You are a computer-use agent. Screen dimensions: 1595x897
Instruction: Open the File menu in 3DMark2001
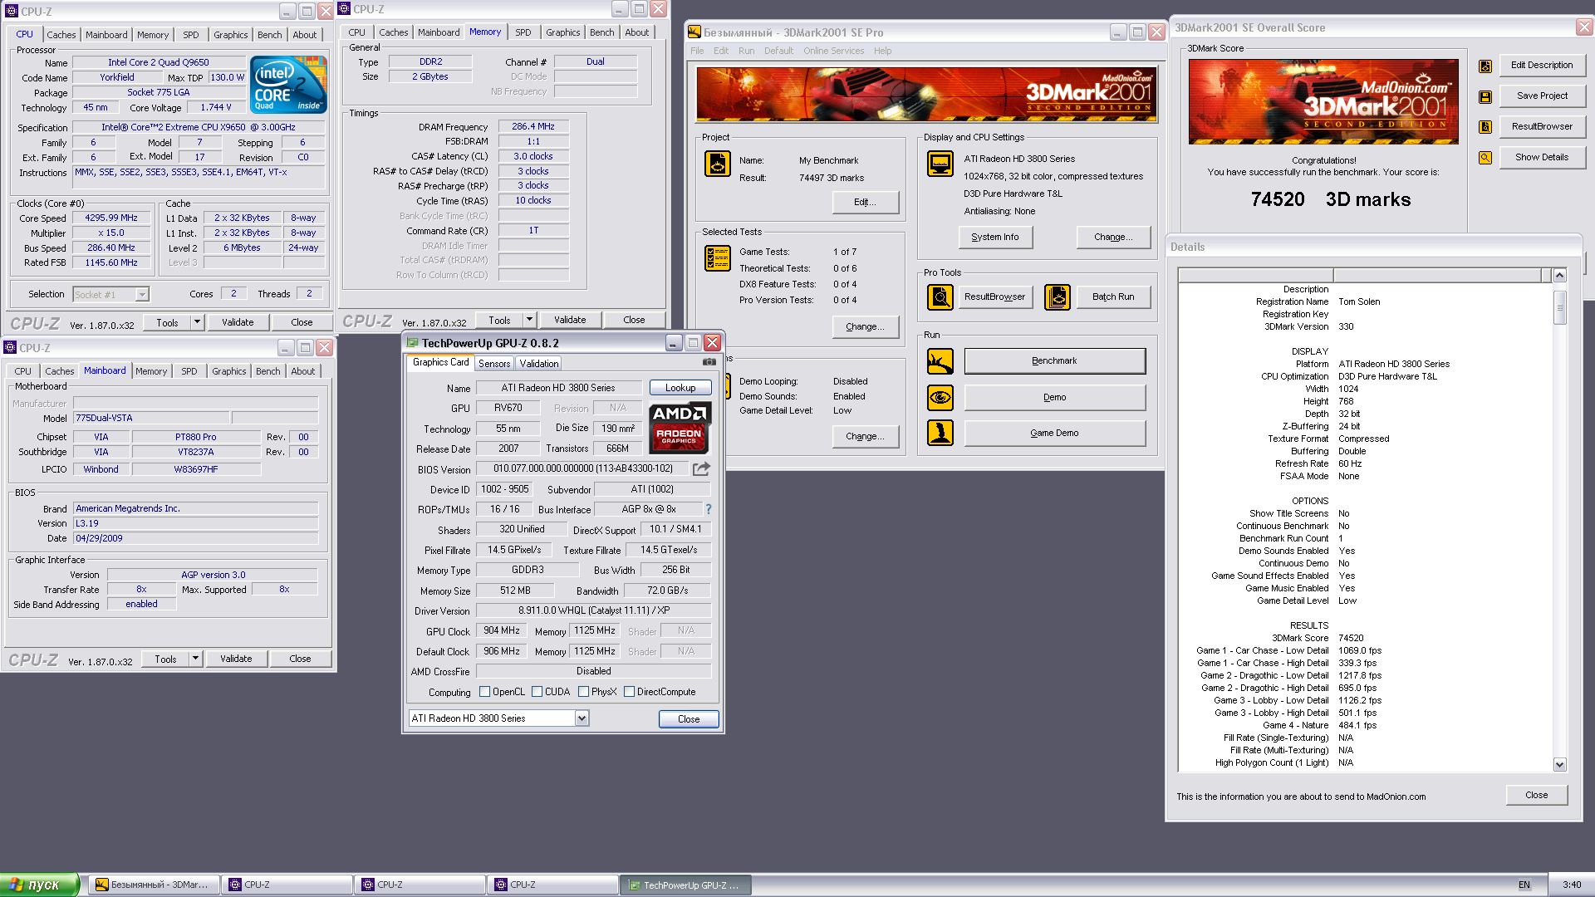point(697,51)
